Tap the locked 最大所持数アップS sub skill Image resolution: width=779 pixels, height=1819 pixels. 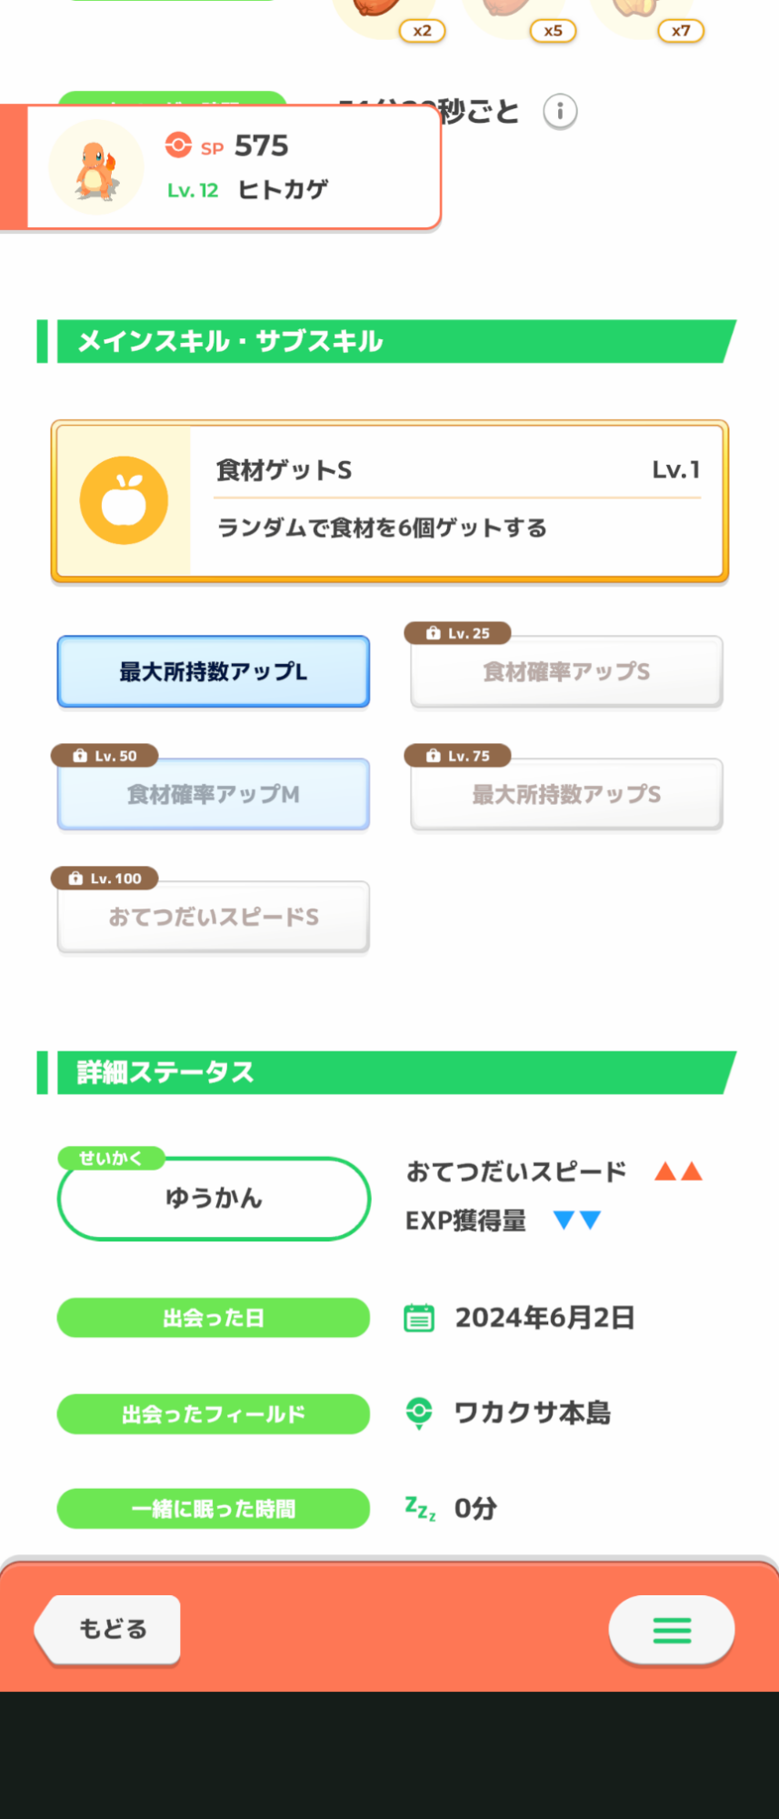point(566,795)
